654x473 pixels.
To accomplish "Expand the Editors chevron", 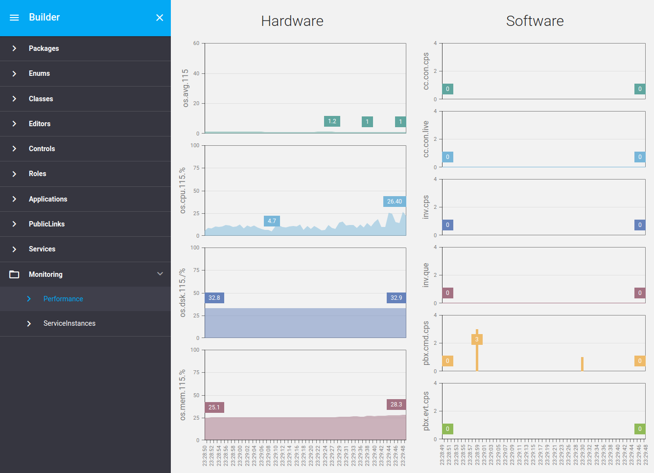I will click(14, 124).
